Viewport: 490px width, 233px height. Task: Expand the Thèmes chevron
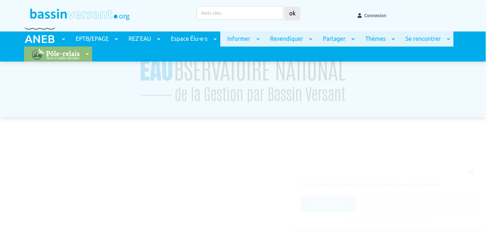393,39
